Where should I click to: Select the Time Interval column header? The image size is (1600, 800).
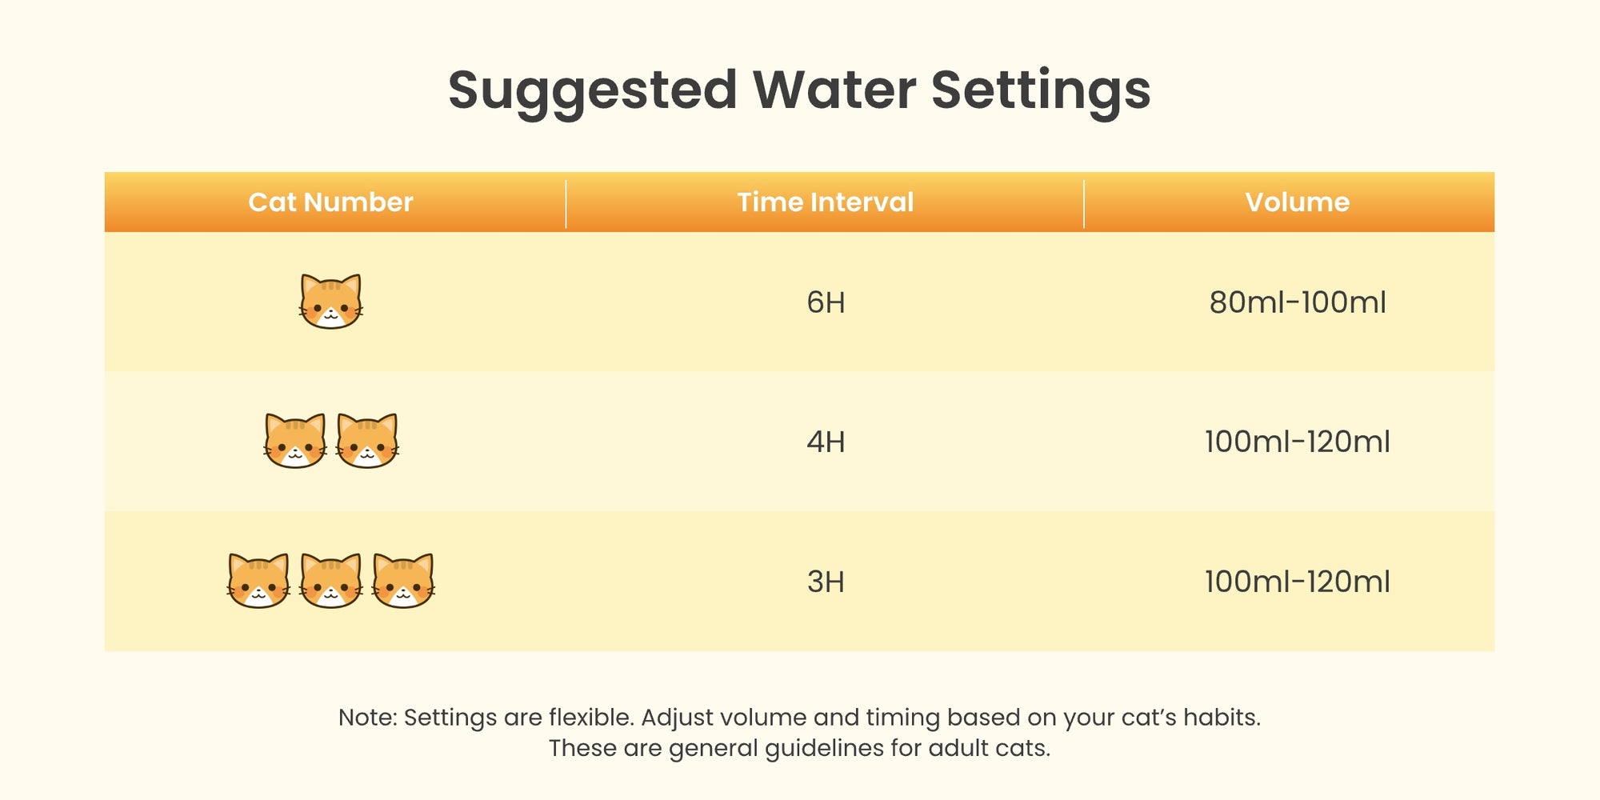click(825, 202)
